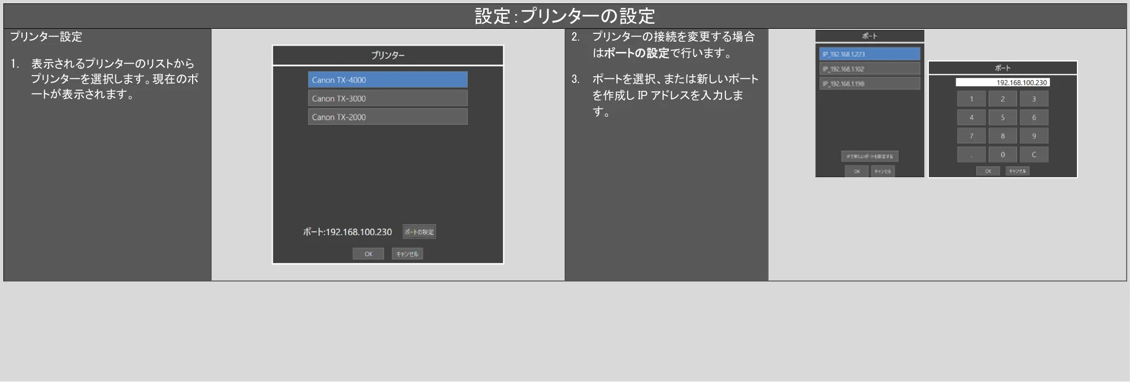The height and width of the screenshot is (382, 1130).
Task: Click キャンセル in the keypad port dialog
Action: tap(1018, 171)
